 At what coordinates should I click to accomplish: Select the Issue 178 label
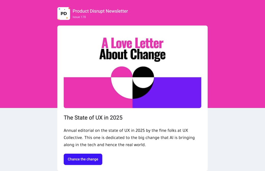pos(79,17)
